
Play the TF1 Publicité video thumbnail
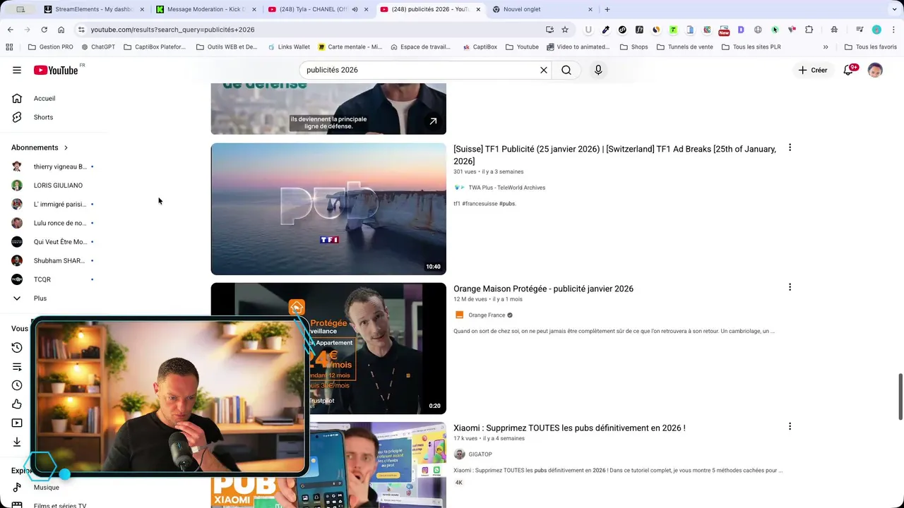pos(328,209)
